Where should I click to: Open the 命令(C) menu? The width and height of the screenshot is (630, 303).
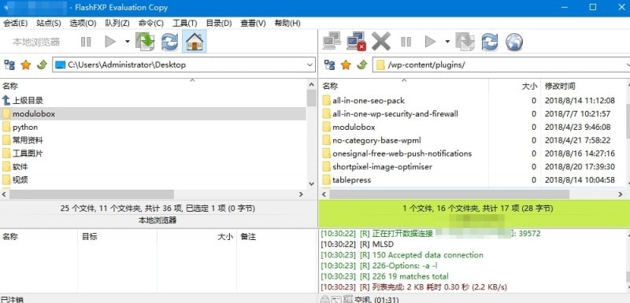(x=150, y=24)
